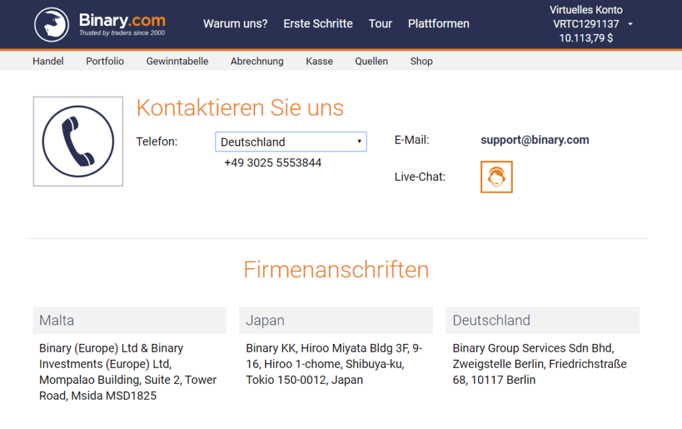
Task: Open the Abrechnung tab
Action: (257, 61)
